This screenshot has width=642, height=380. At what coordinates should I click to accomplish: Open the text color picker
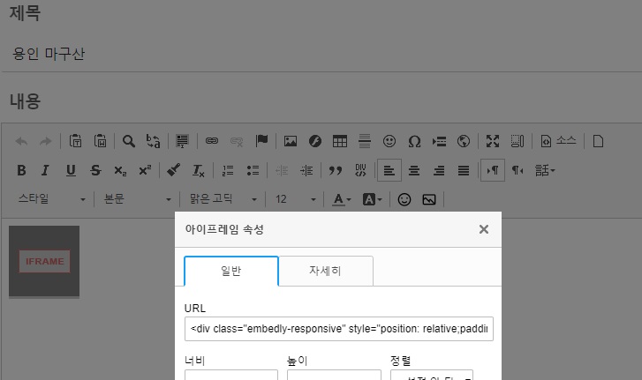[341, 199]
